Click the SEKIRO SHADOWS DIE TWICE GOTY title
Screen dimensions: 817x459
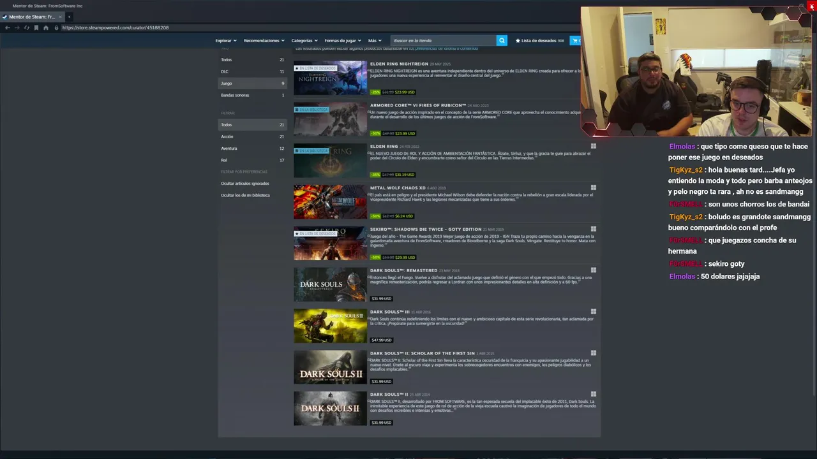click(426, 229)
